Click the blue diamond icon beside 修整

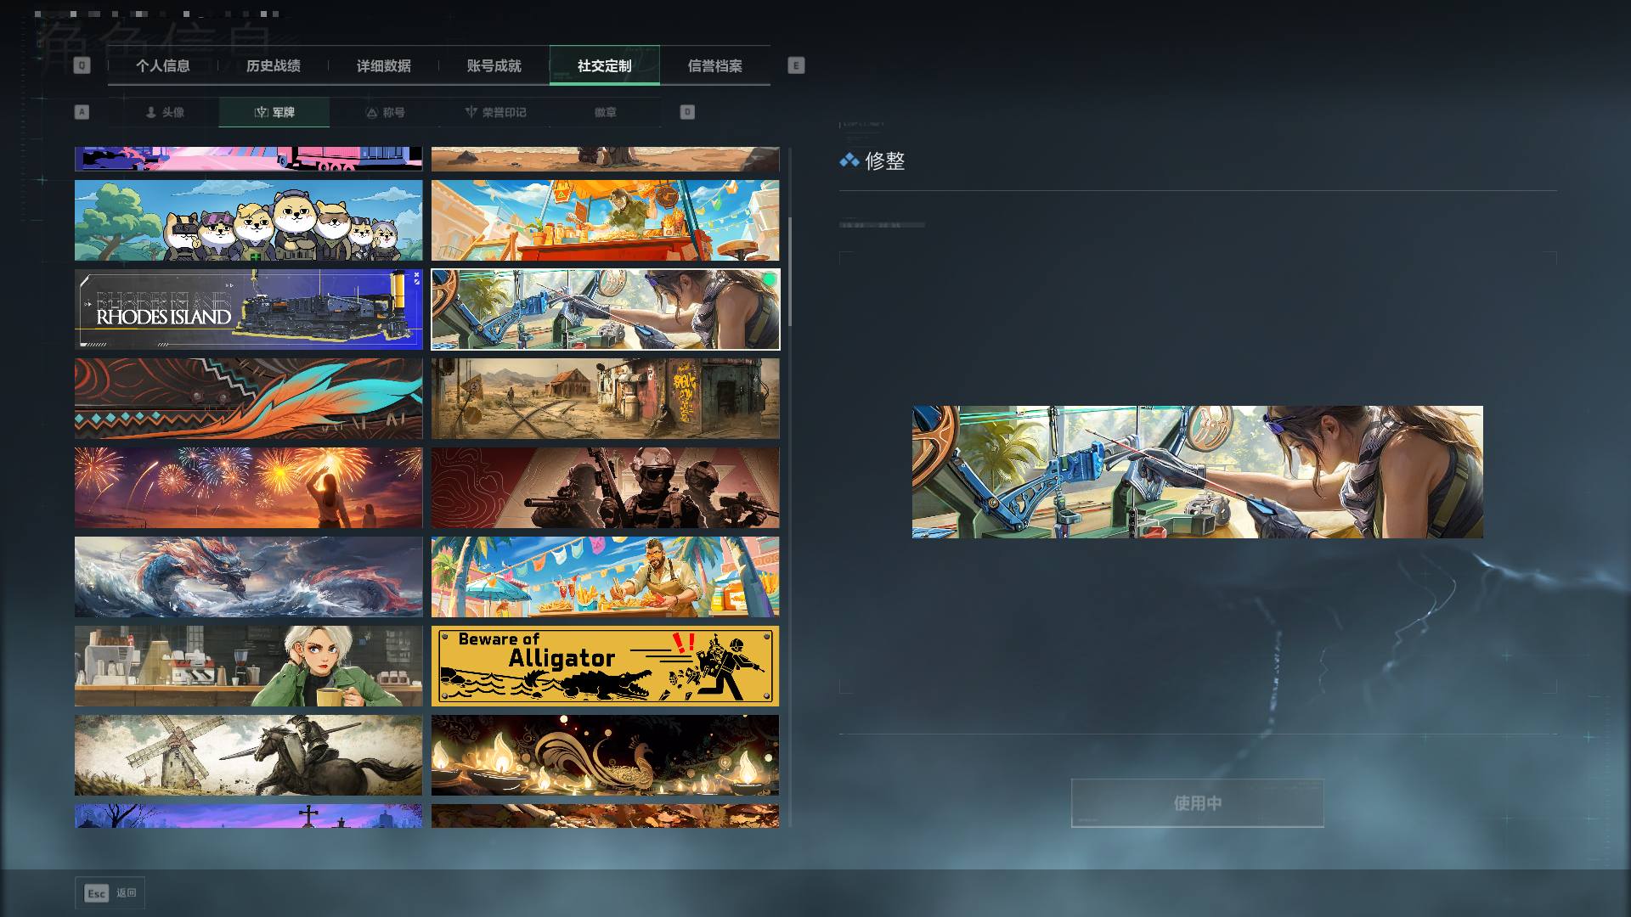849,160
